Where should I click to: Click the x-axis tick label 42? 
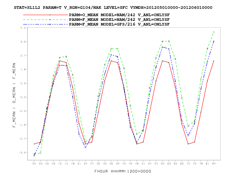(x=124, y=164)
